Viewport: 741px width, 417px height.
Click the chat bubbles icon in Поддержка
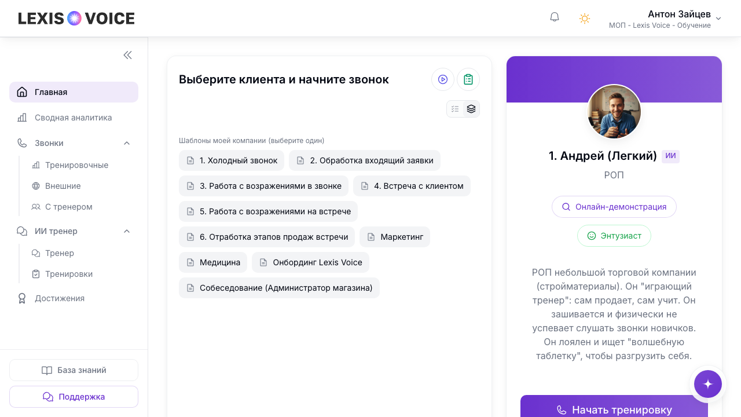(x=48, y=397)
